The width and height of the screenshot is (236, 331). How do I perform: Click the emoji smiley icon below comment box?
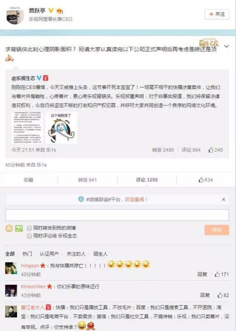[9, 228]
